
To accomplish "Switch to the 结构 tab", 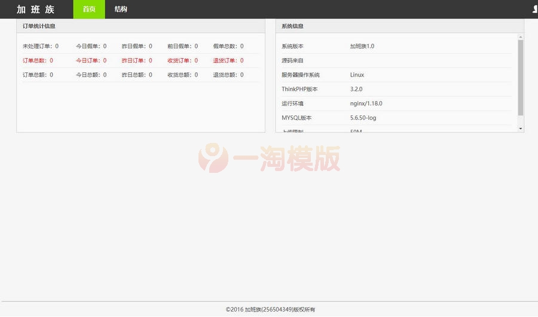I will point(121,9).
